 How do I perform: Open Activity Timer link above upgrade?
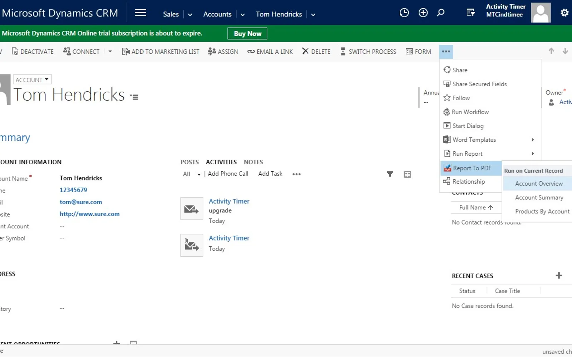coord(229,202)
